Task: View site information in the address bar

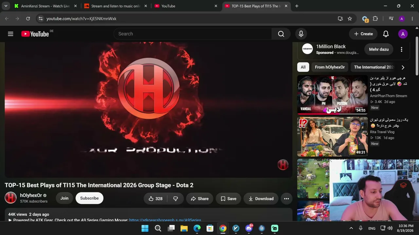Action: [41, 19]
